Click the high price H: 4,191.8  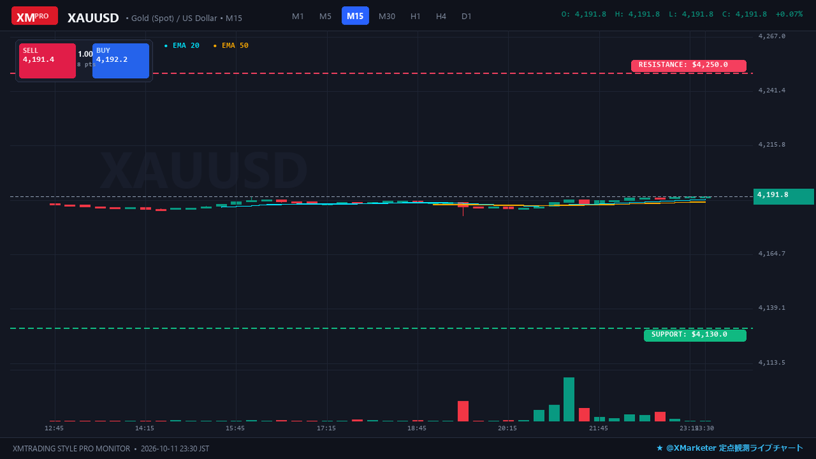[637, 14]
